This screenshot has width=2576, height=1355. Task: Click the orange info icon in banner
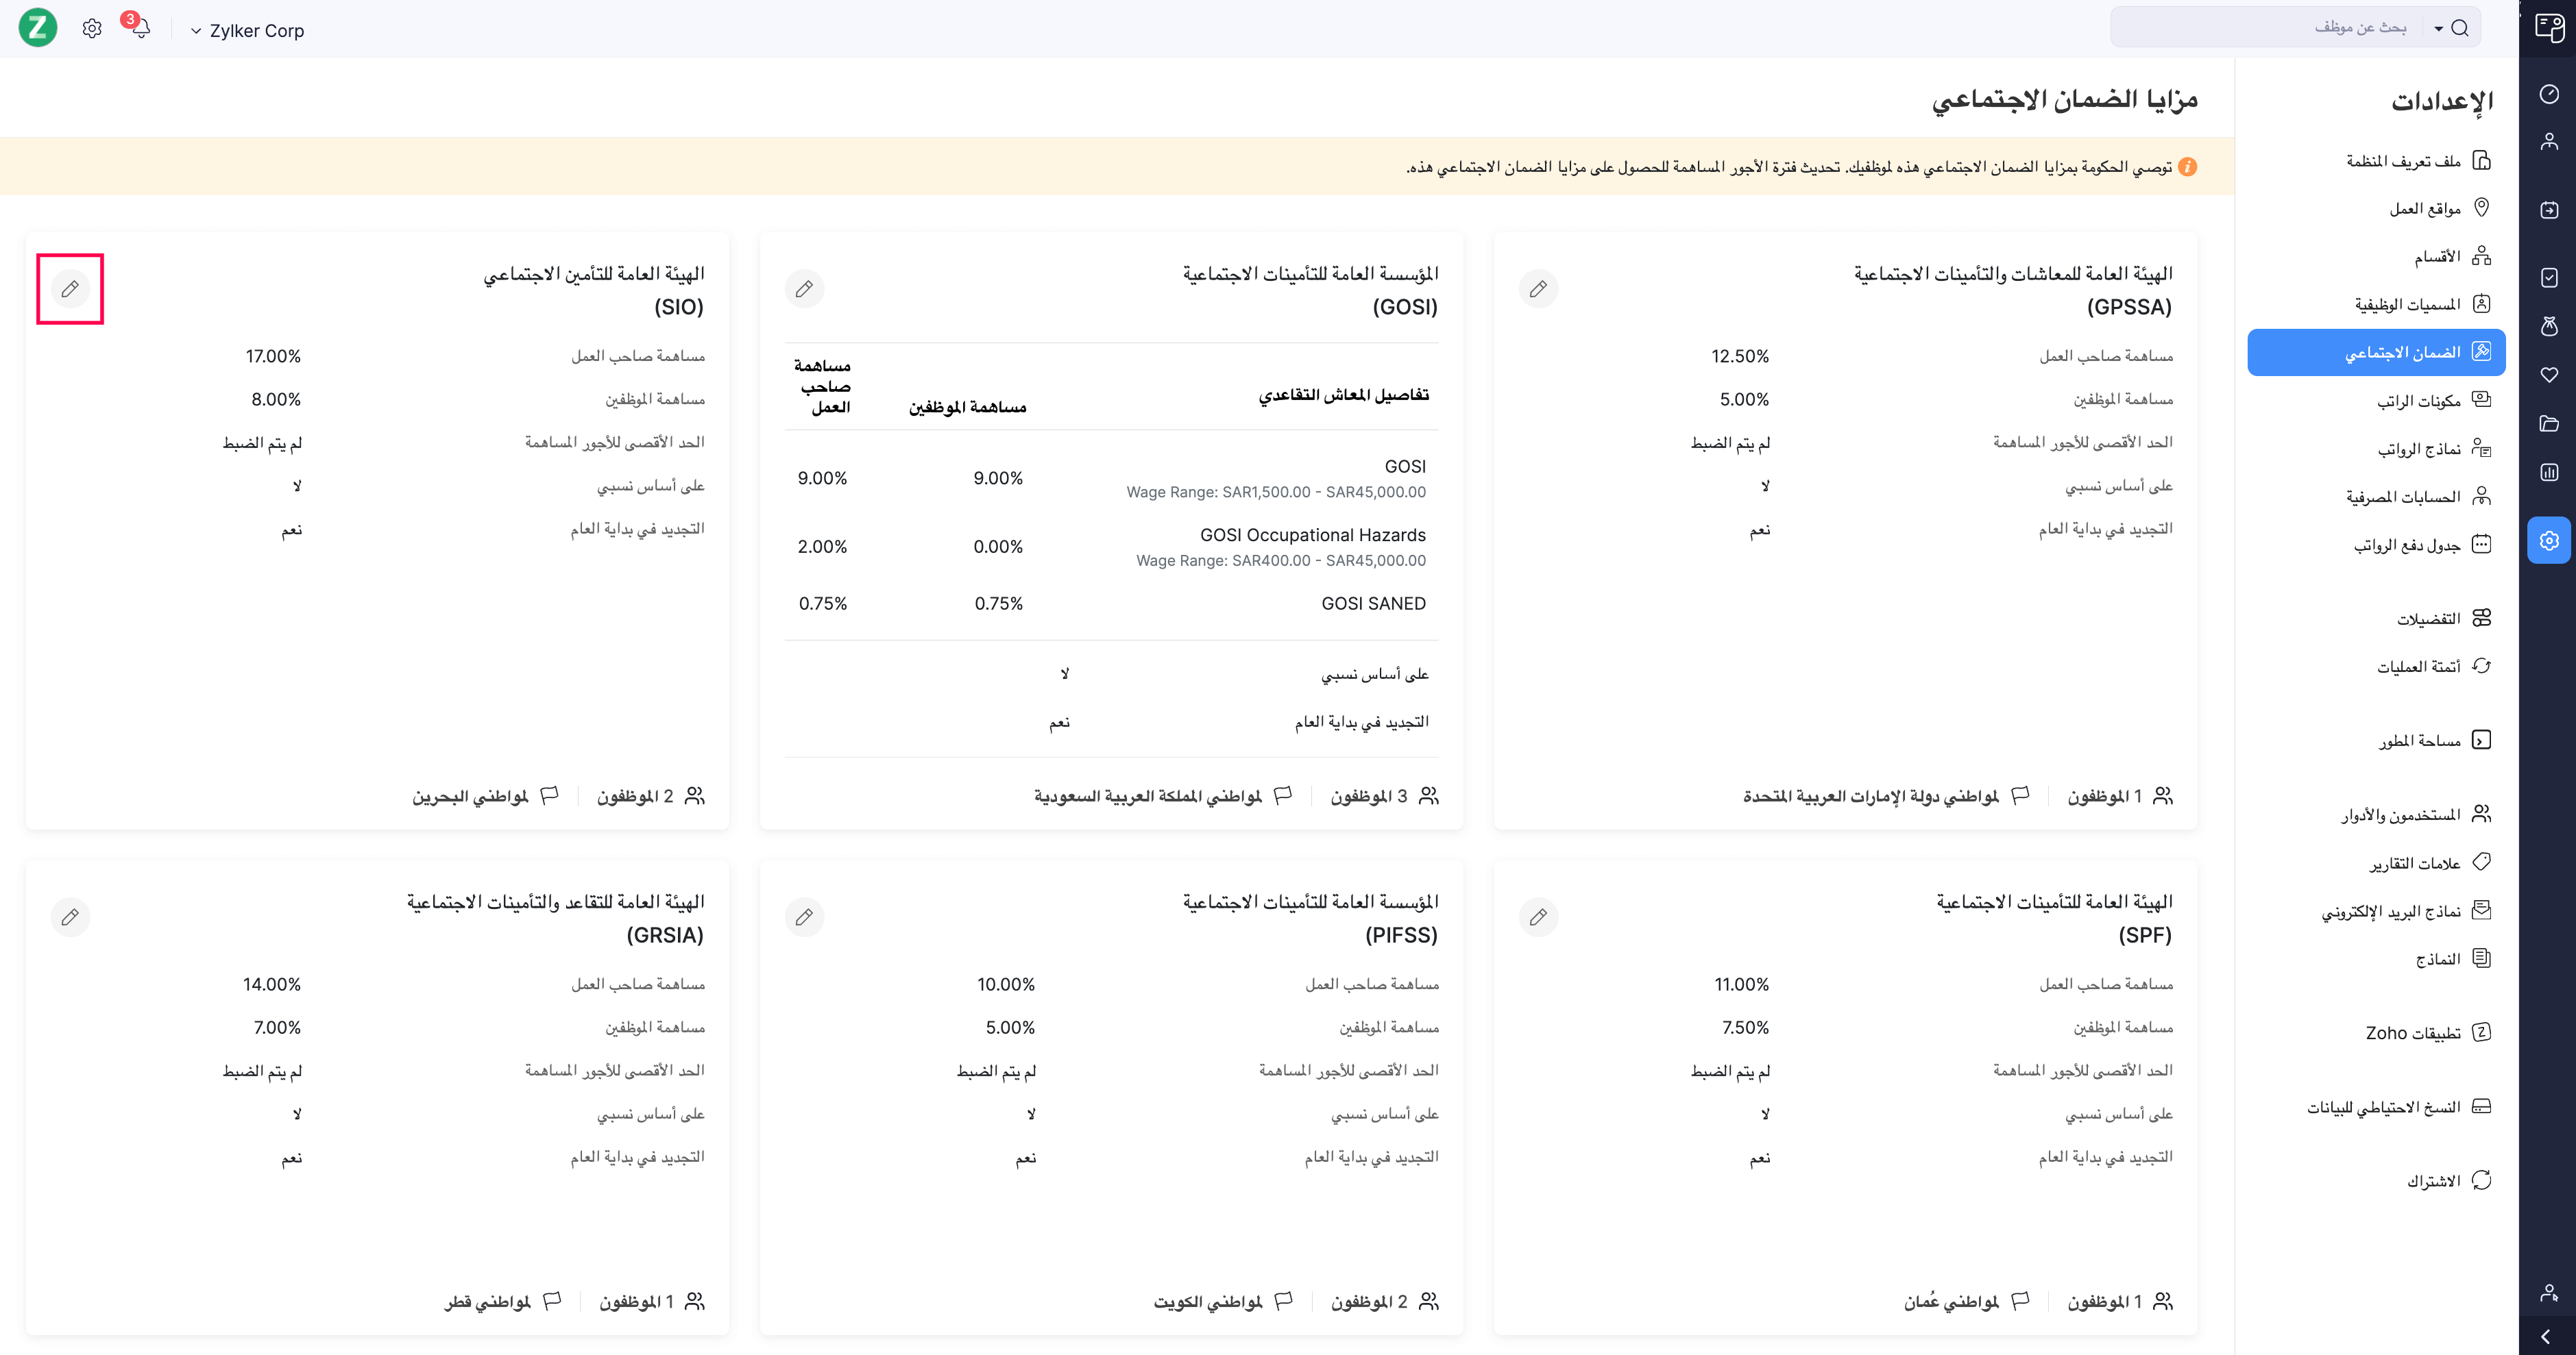tap(2188, 167)
